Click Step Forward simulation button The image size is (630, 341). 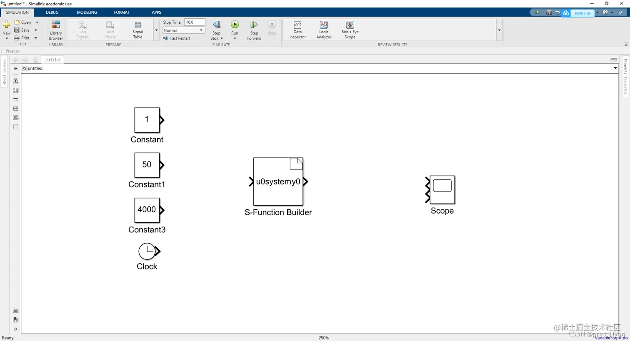[x=254, y=30]
